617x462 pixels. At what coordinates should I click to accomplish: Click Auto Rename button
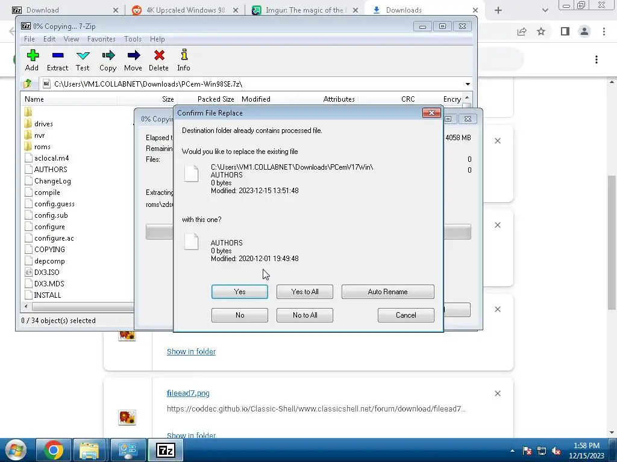387,292
